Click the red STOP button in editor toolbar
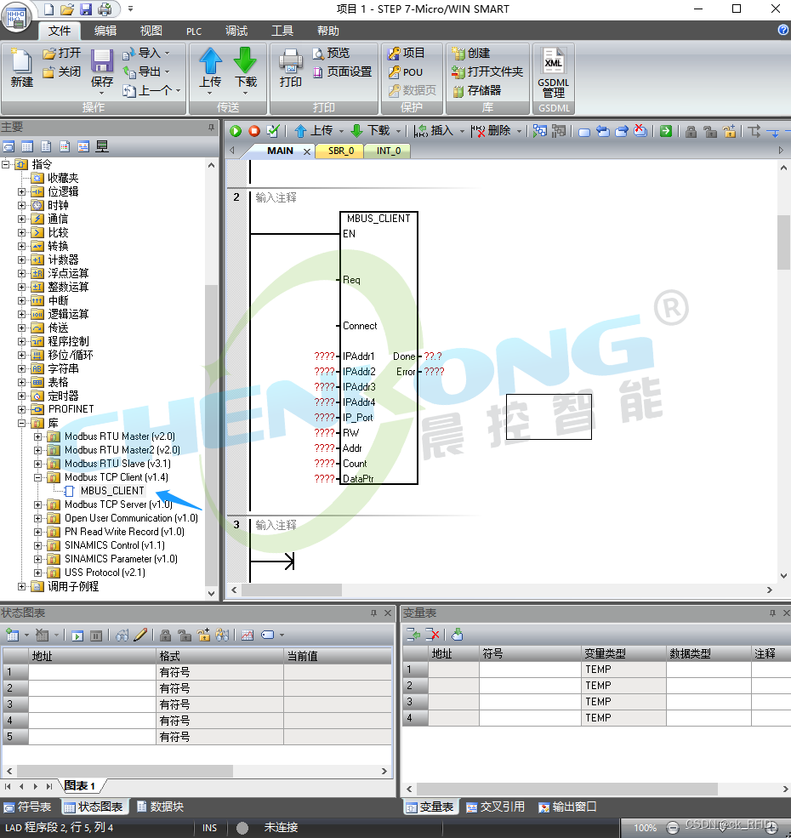 click(254, 131)
